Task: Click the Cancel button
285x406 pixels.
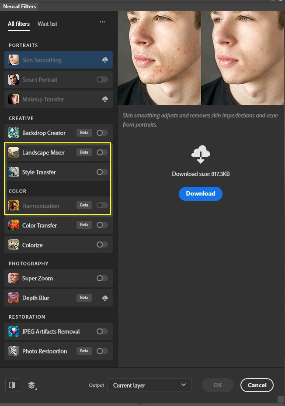Action: (x=257, y=385)
